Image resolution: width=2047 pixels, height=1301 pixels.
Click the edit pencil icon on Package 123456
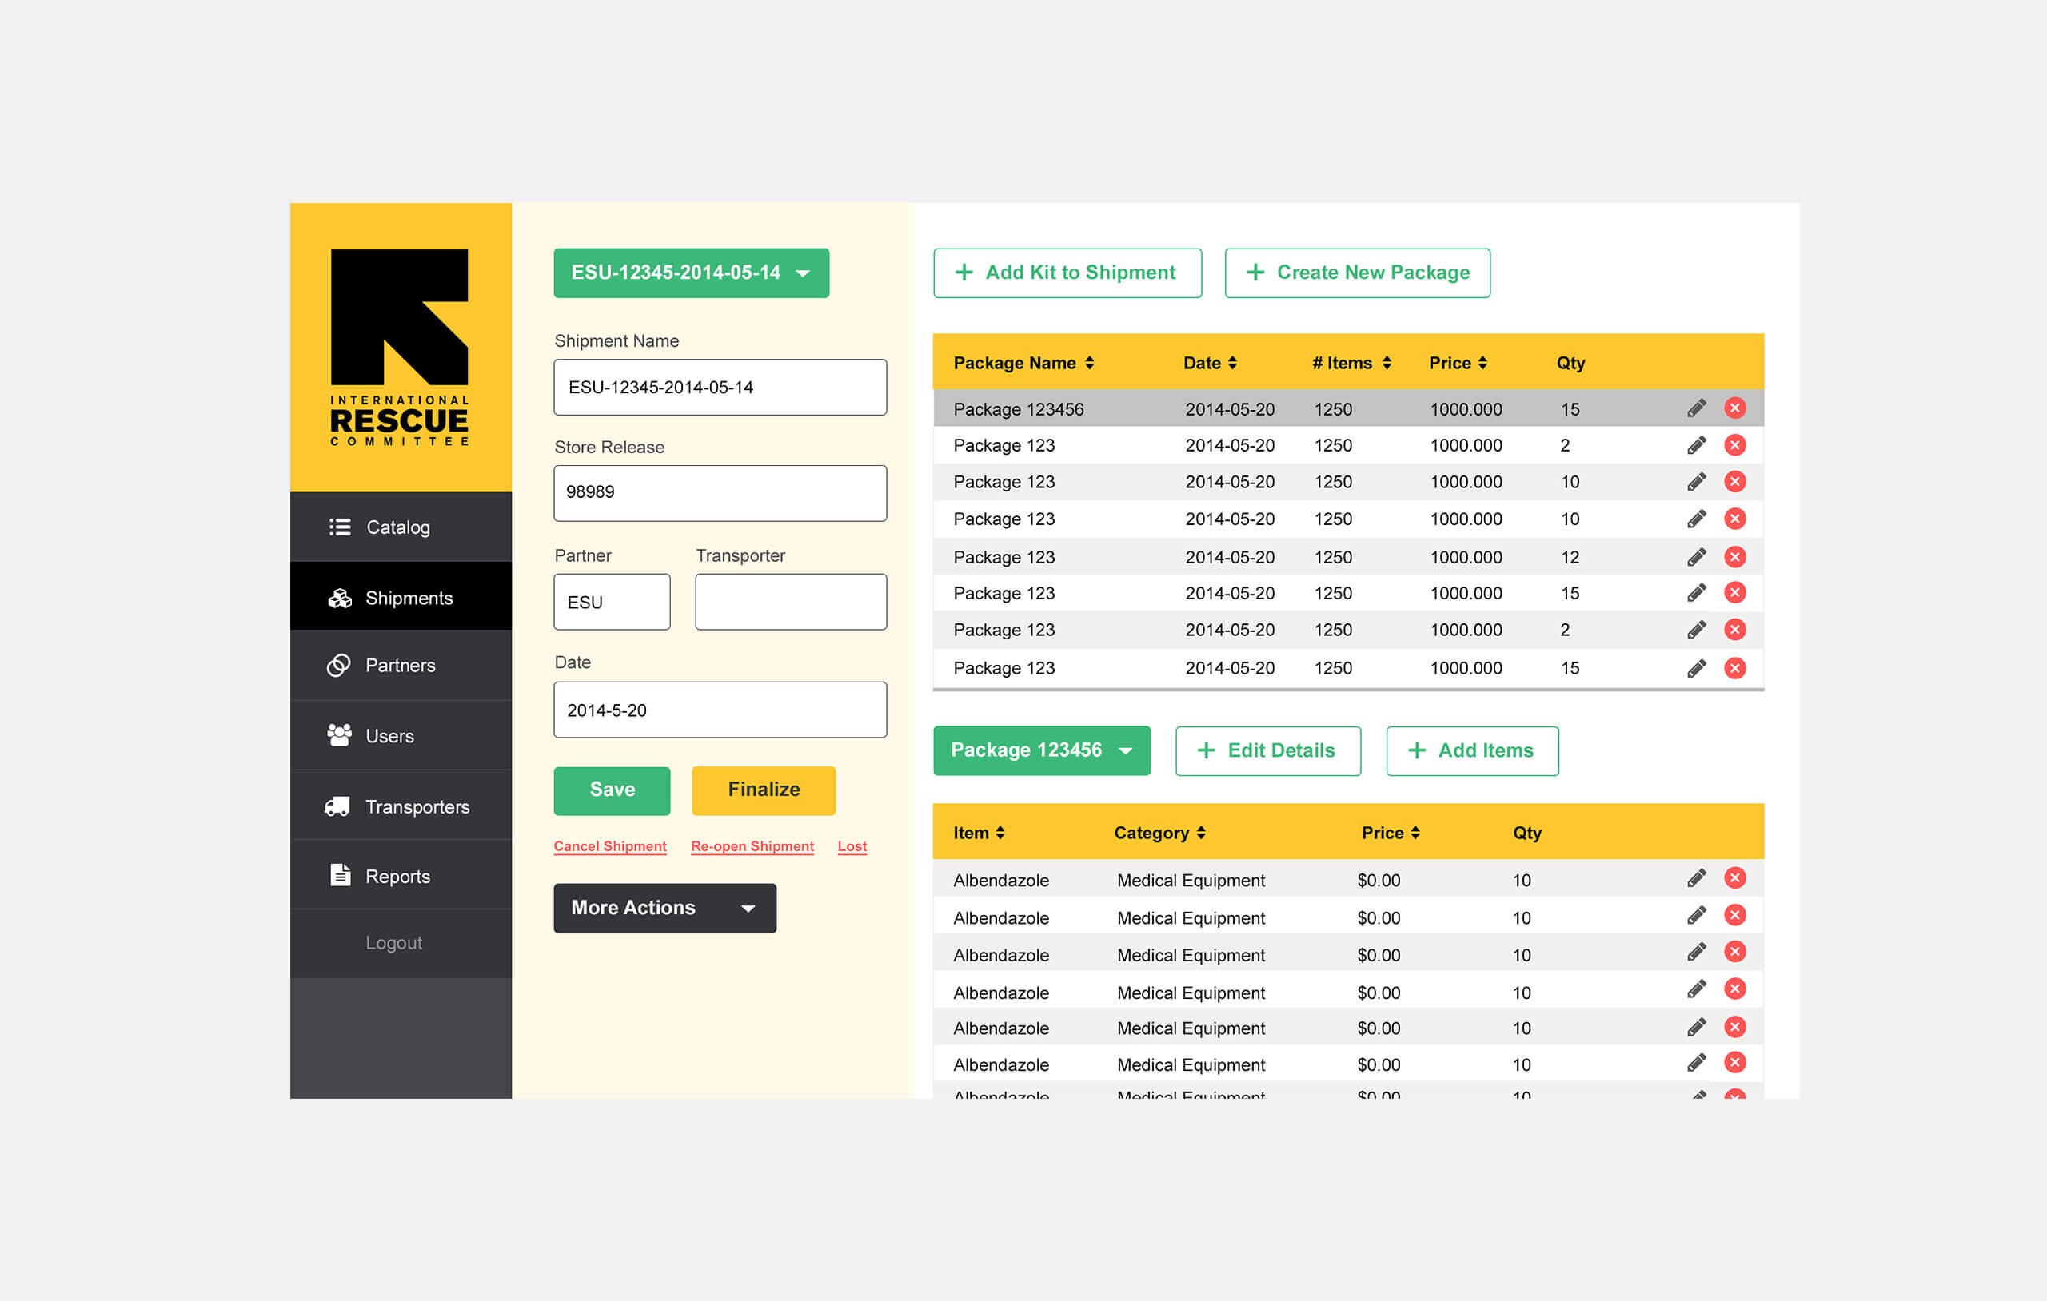1694,407
